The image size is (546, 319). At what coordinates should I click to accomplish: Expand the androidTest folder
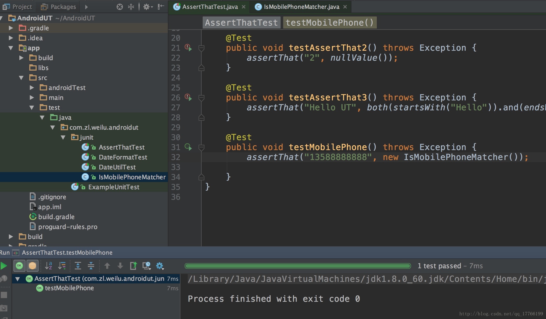tap(32, 87)
